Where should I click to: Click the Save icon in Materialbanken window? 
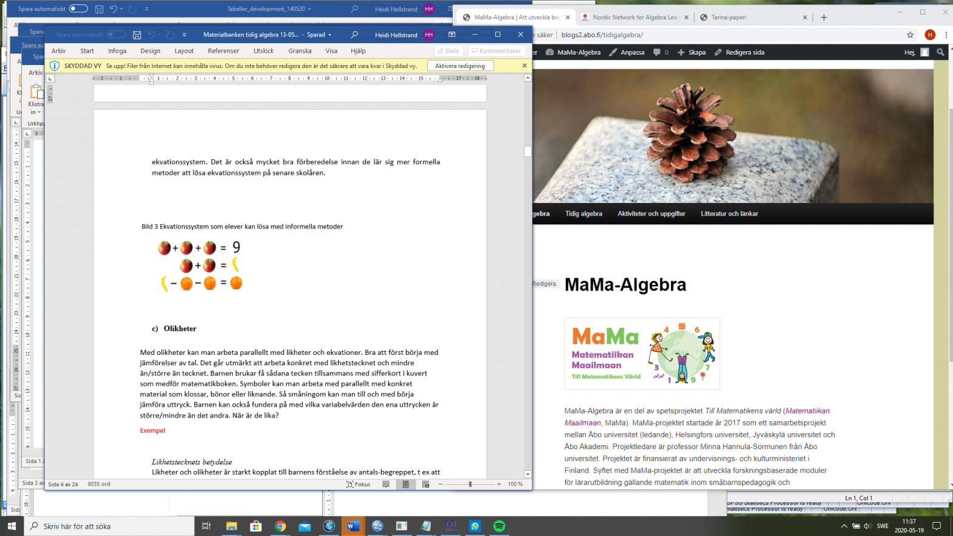[137, 35]
